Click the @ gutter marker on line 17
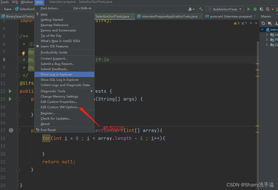 coord(11,130)
